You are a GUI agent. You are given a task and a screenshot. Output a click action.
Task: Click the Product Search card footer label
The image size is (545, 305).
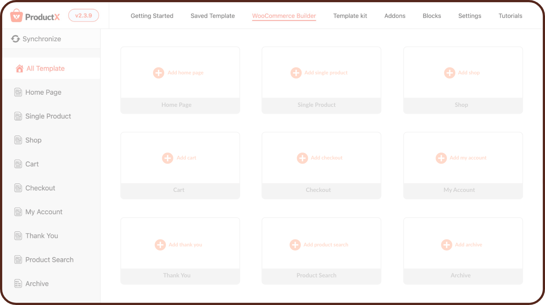[x=316, y=276]
